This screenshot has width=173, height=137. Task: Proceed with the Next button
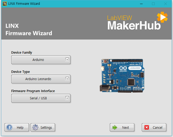(x=122, y=127)
